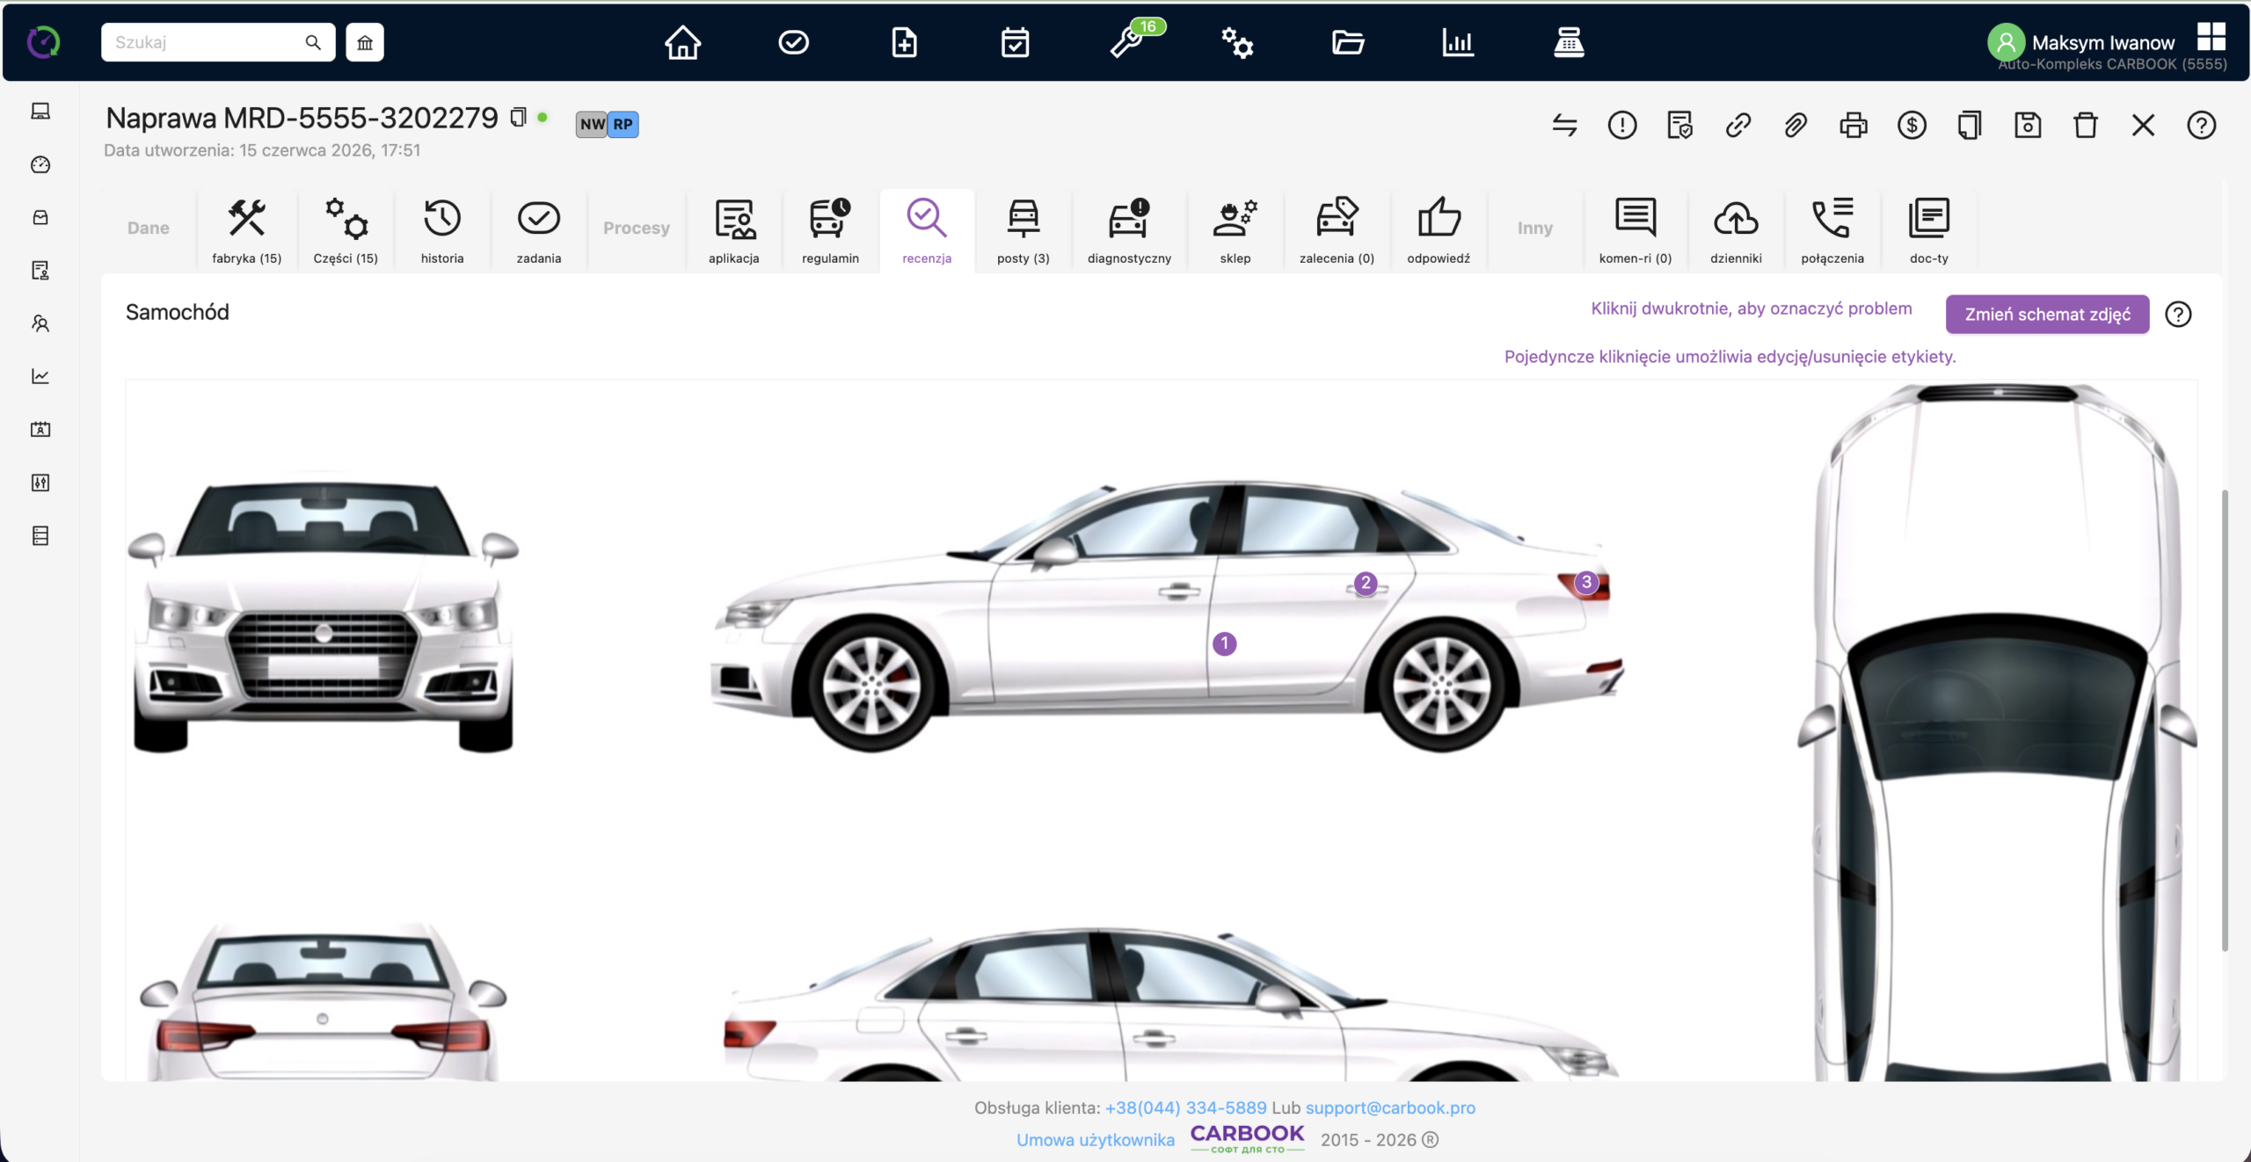The height and width of the screenshot is (1162, 2251).
Task: Open the komen-ri (0) tab
Action: point(1635,230)
